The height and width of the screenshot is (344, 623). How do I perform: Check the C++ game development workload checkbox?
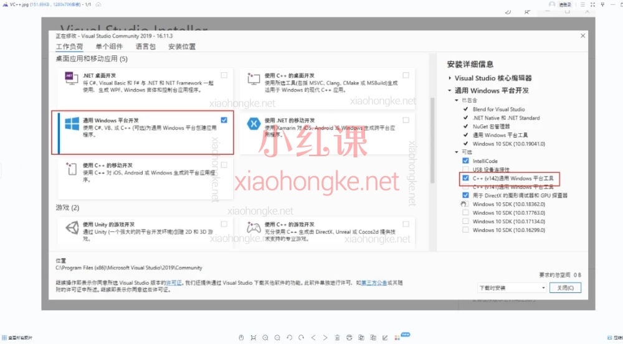click(x=406, y=224)
